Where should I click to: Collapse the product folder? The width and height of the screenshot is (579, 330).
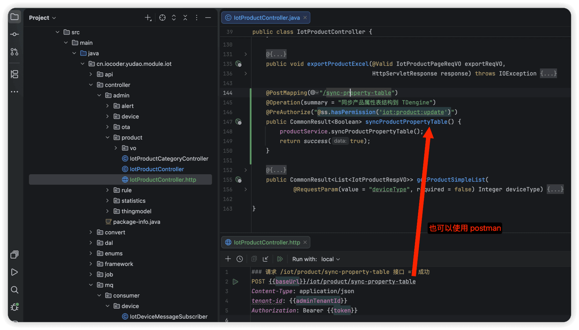pos(108,137)
